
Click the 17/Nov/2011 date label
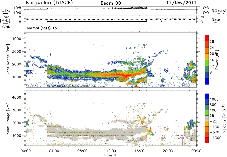pos(181,3)
